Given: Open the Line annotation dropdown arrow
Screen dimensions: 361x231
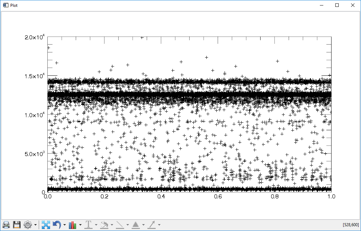Looking at the screenshot, I should (x=128, y=225).
